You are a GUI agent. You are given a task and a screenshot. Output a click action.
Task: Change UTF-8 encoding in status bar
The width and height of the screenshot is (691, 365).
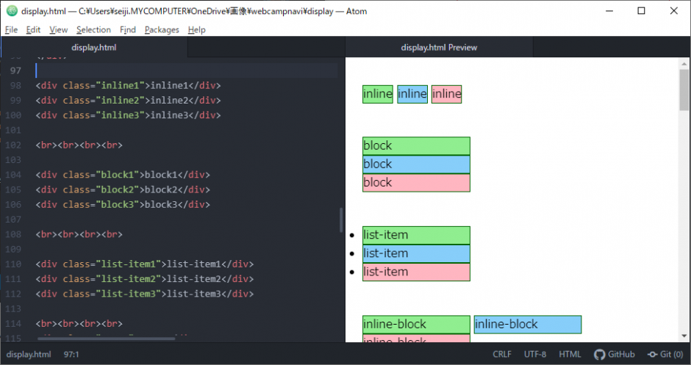[535, 354]
